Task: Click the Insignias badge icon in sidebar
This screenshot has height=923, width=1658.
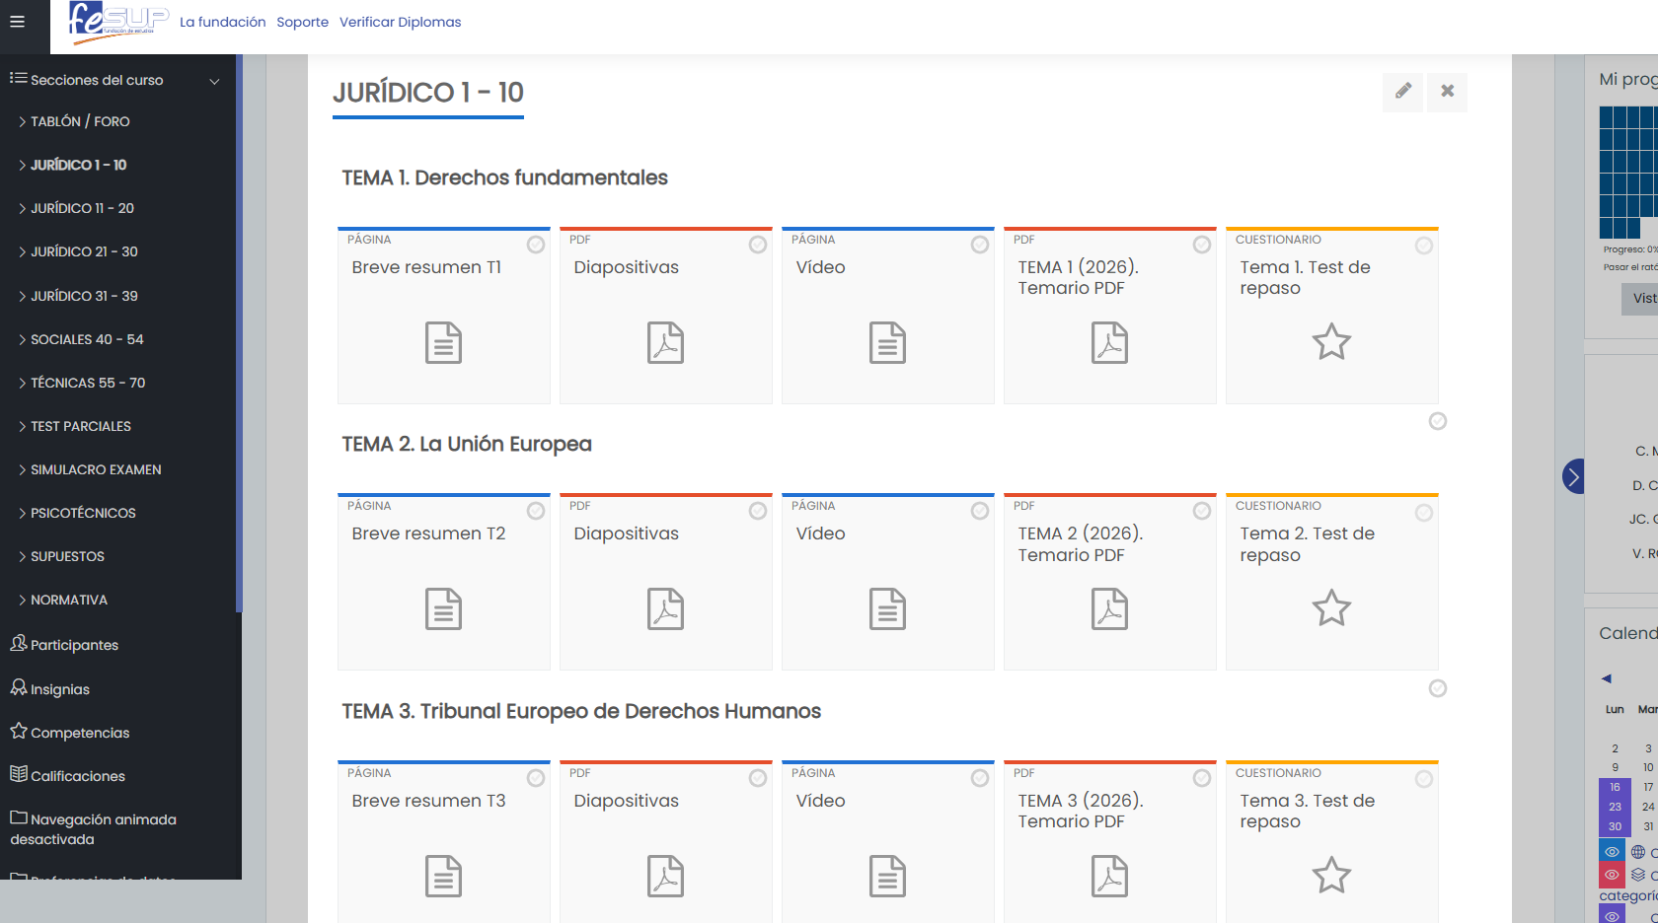Action: pos(19,688)
